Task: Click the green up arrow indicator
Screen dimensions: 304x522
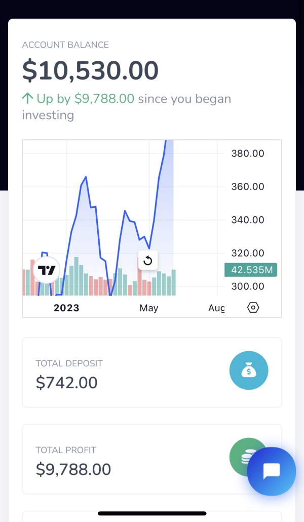Action: pyautogui.click(x=27, y=98)
